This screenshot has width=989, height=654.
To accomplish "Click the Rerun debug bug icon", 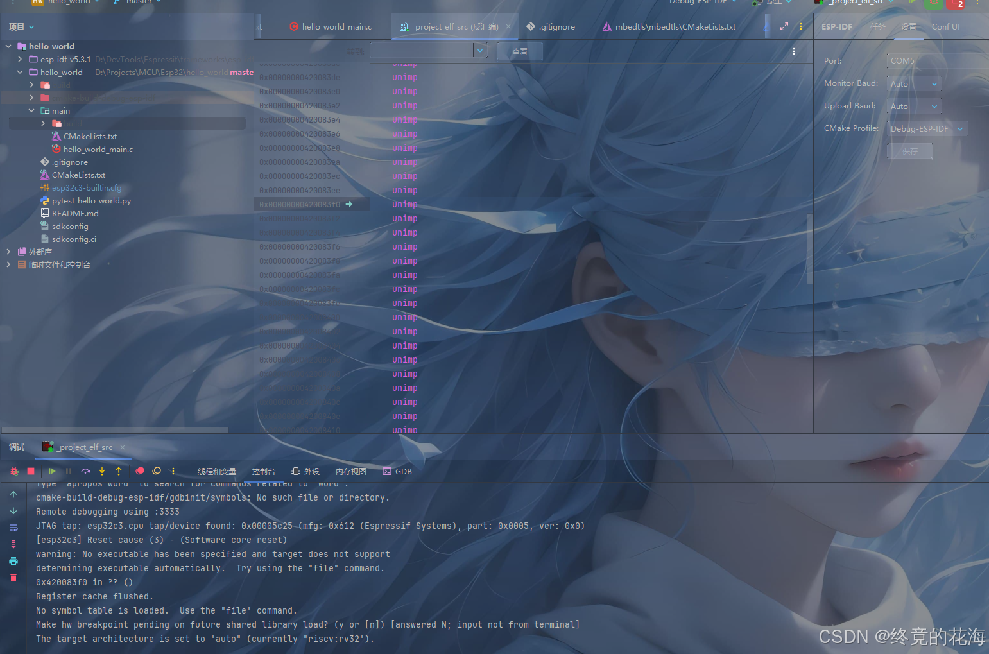I will coord(14,471).
